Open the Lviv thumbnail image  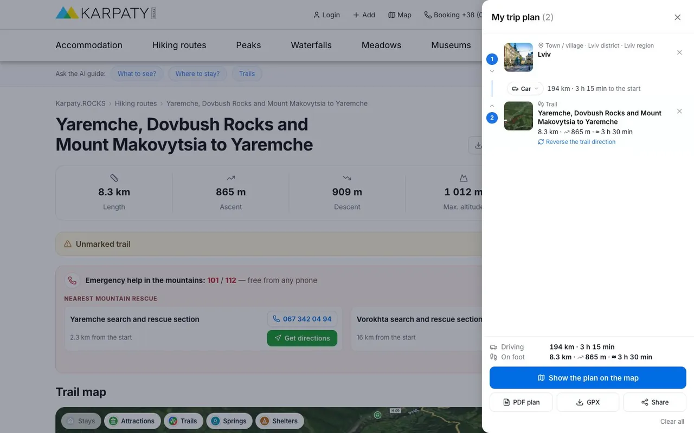(x=518, y=57)
